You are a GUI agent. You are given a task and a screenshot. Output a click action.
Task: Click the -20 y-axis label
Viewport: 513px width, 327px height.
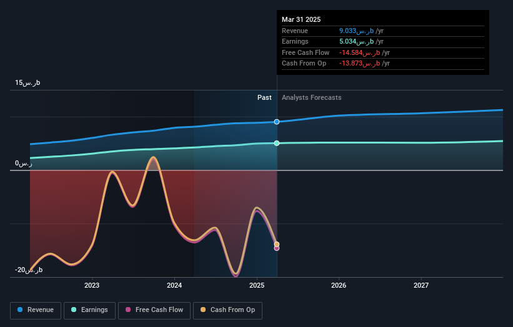(29, 270)
